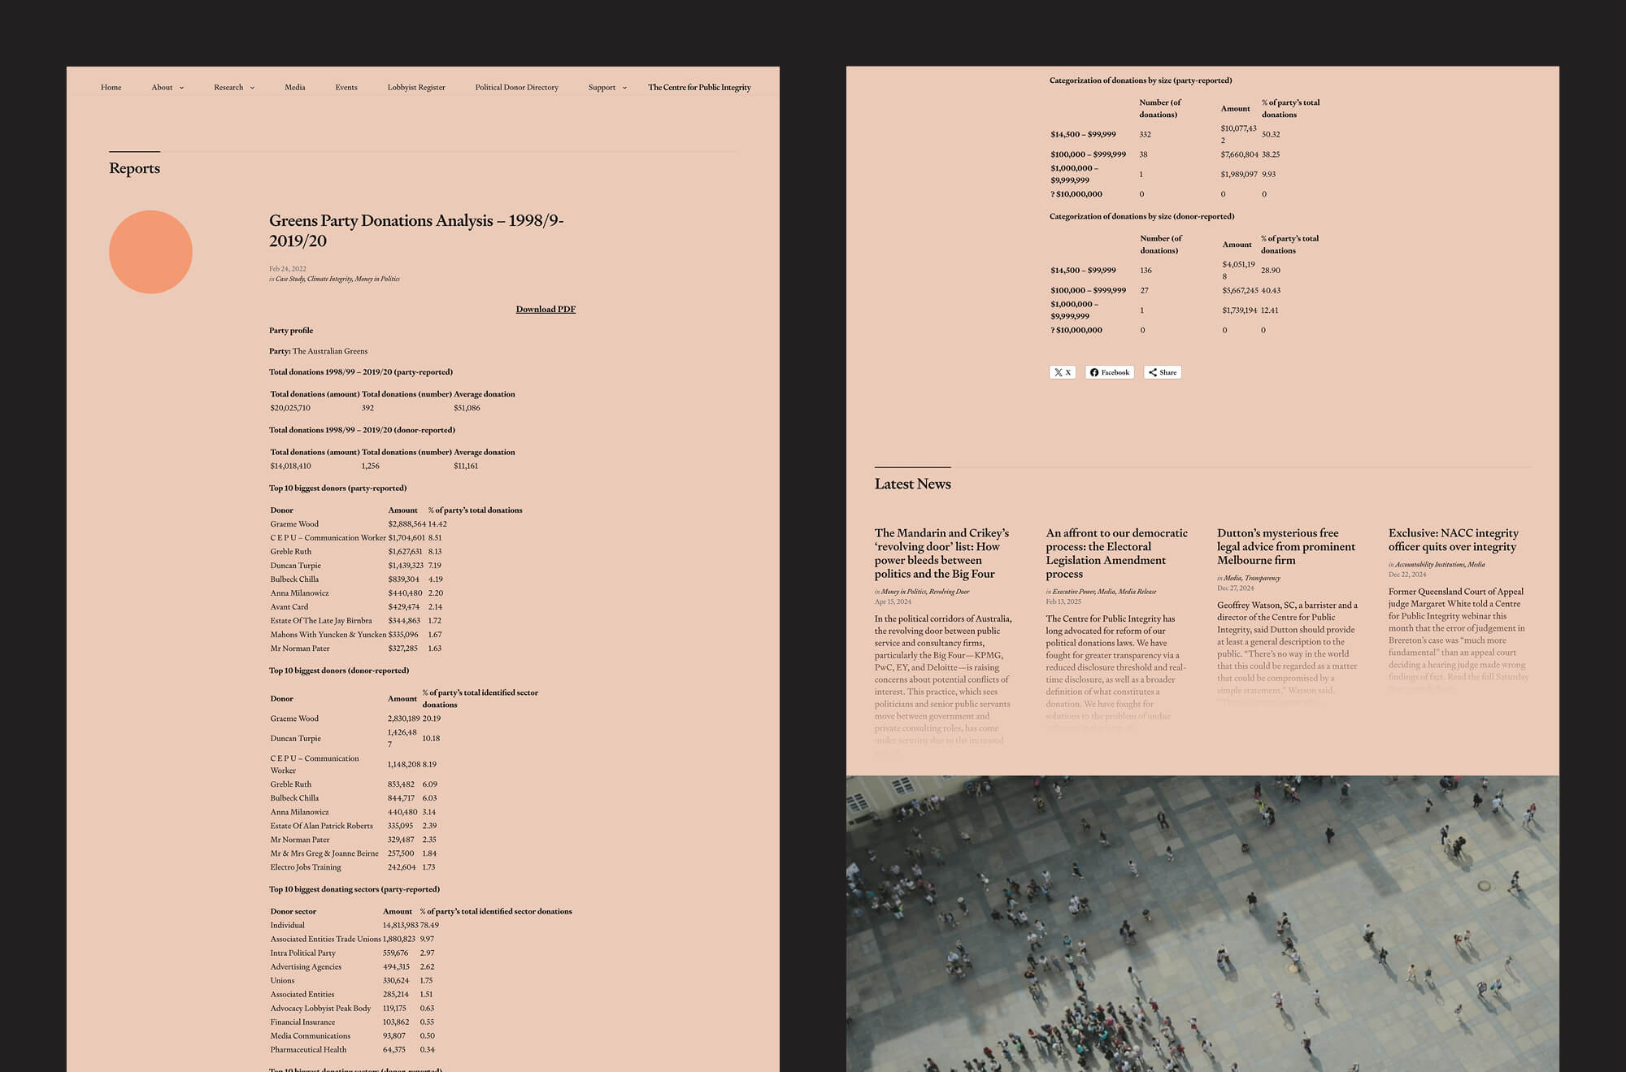The image size is (1626, 1072).
Task: Click the Reports section heading
Action: [x=134, y=168]
